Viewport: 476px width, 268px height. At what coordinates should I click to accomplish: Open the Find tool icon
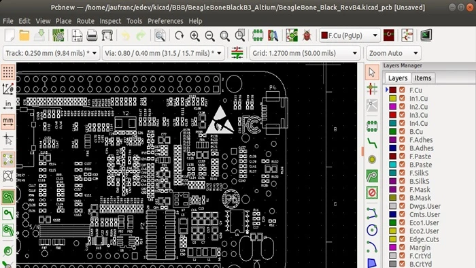[160, 35]
